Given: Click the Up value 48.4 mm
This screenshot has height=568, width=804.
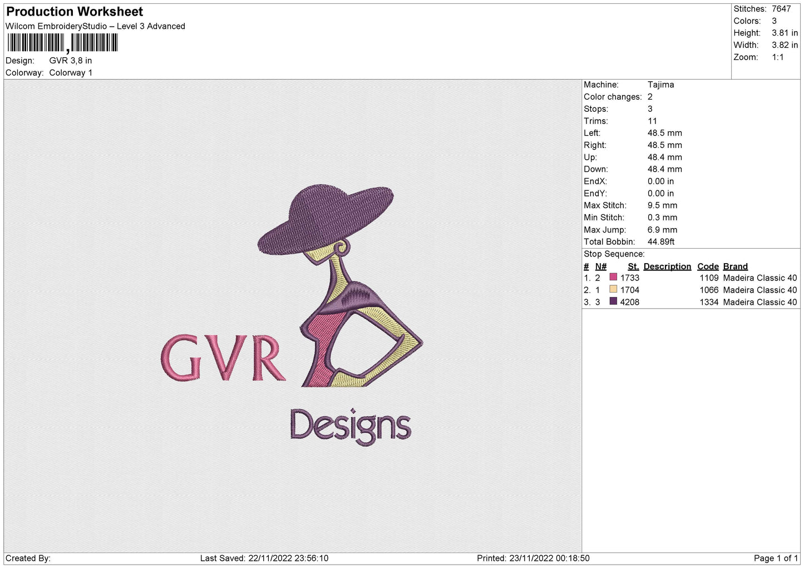Looking at the screenshot, I should 664,157.
